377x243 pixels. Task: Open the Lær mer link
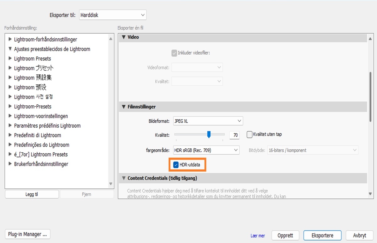point(258,236)
